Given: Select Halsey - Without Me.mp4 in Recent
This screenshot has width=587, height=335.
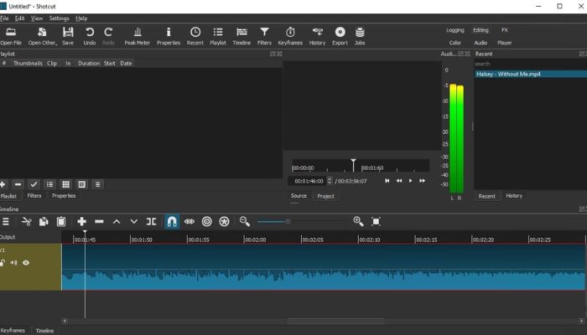Looking at the screenshot, I should tap(530, 74).
